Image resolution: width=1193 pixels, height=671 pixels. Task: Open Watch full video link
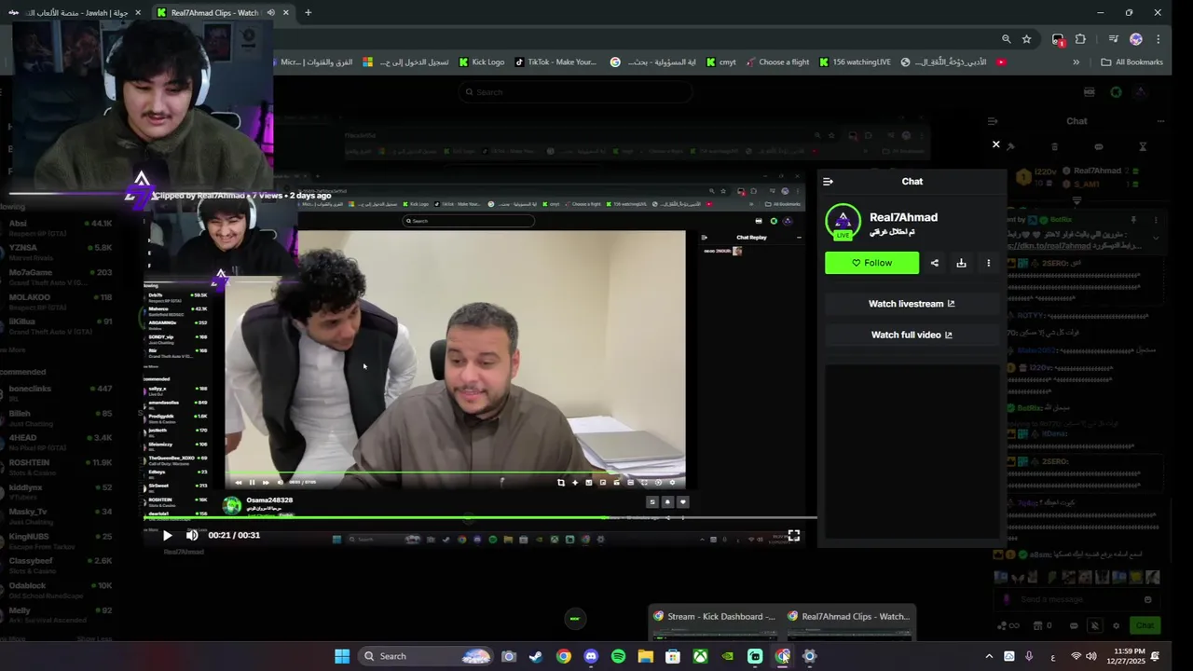(x=912, y=335)
